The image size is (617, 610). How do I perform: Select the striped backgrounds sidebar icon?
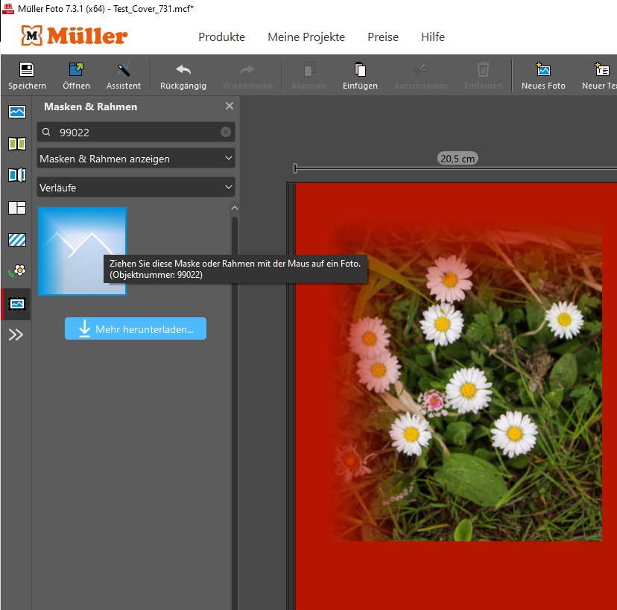click(x=16, y=240)
